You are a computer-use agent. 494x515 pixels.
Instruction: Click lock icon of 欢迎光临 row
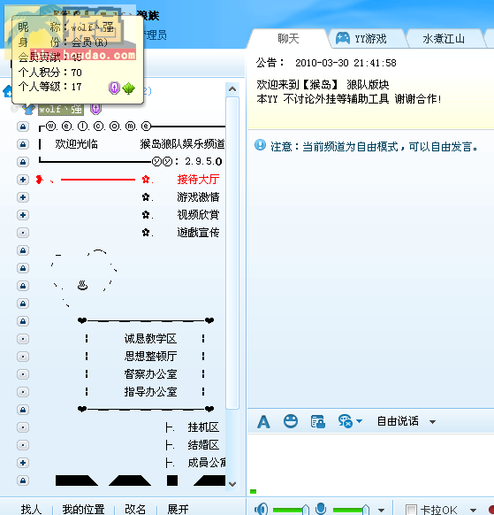coord(23,144)
